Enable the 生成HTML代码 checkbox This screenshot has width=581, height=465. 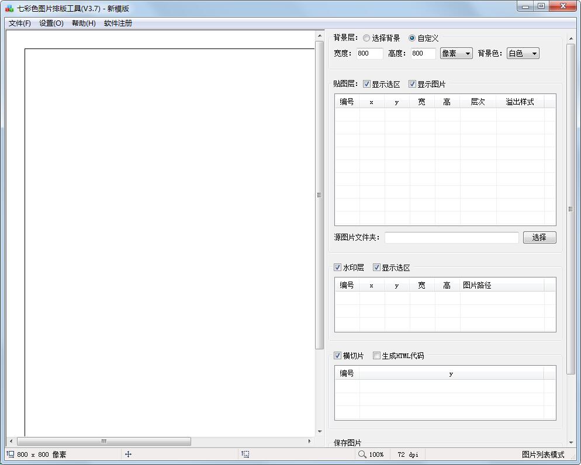click(x=377, y=355)
